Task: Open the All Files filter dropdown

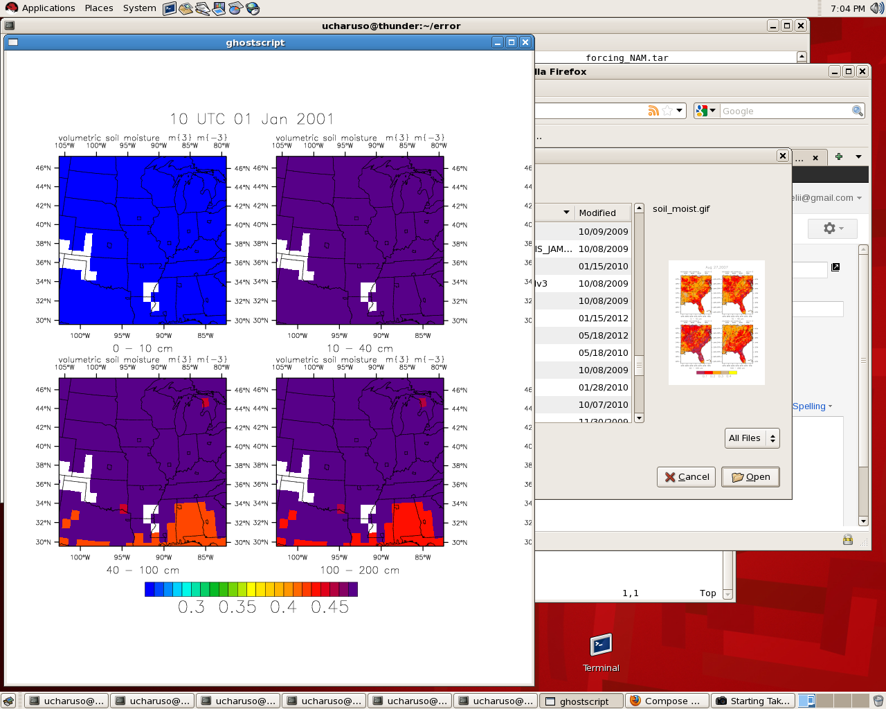Action: coord(752,438)
